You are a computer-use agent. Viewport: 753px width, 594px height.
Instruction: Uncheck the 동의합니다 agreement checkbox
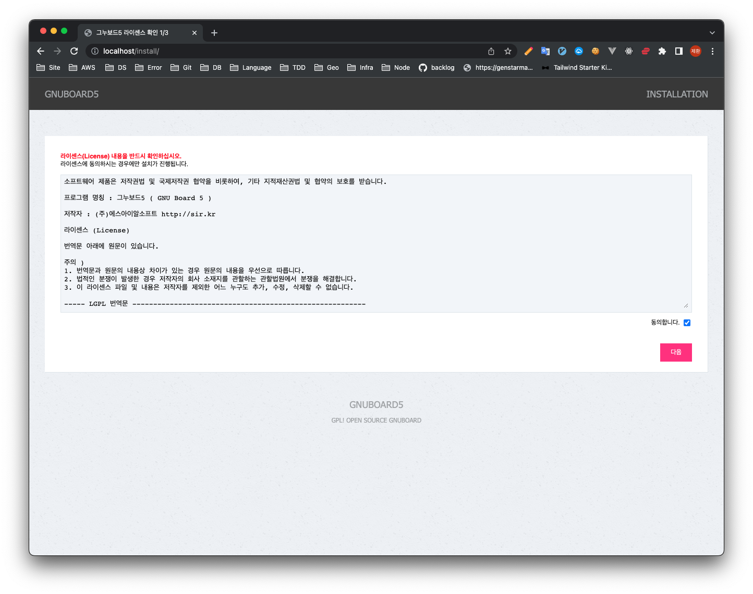[687, 323]
